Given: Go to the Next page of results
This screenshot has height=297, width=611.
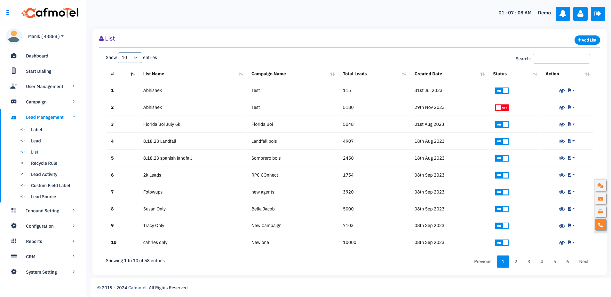Looking at the screenshot, I should point(583,262).
